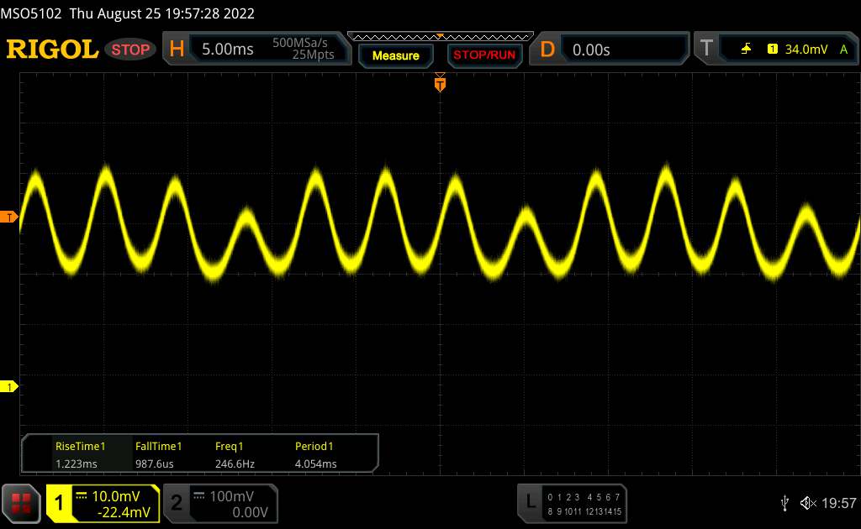
Task: Click the trigger rising edge icon
Action: 747,50
